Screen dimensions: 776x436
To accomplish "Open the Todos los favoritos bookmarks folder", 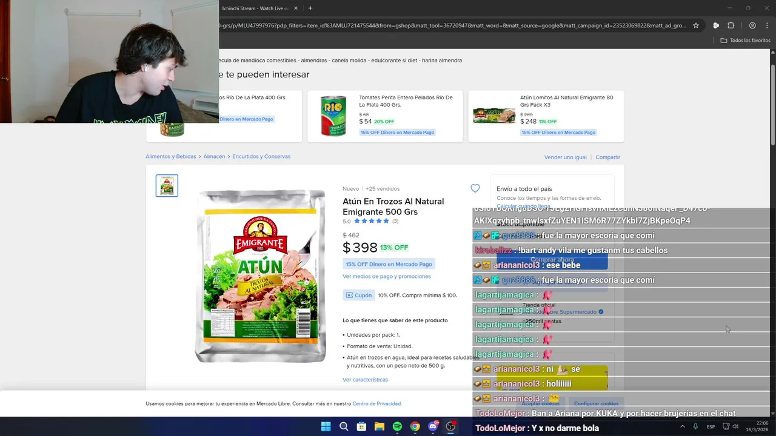I will click(x=745, y=41).
